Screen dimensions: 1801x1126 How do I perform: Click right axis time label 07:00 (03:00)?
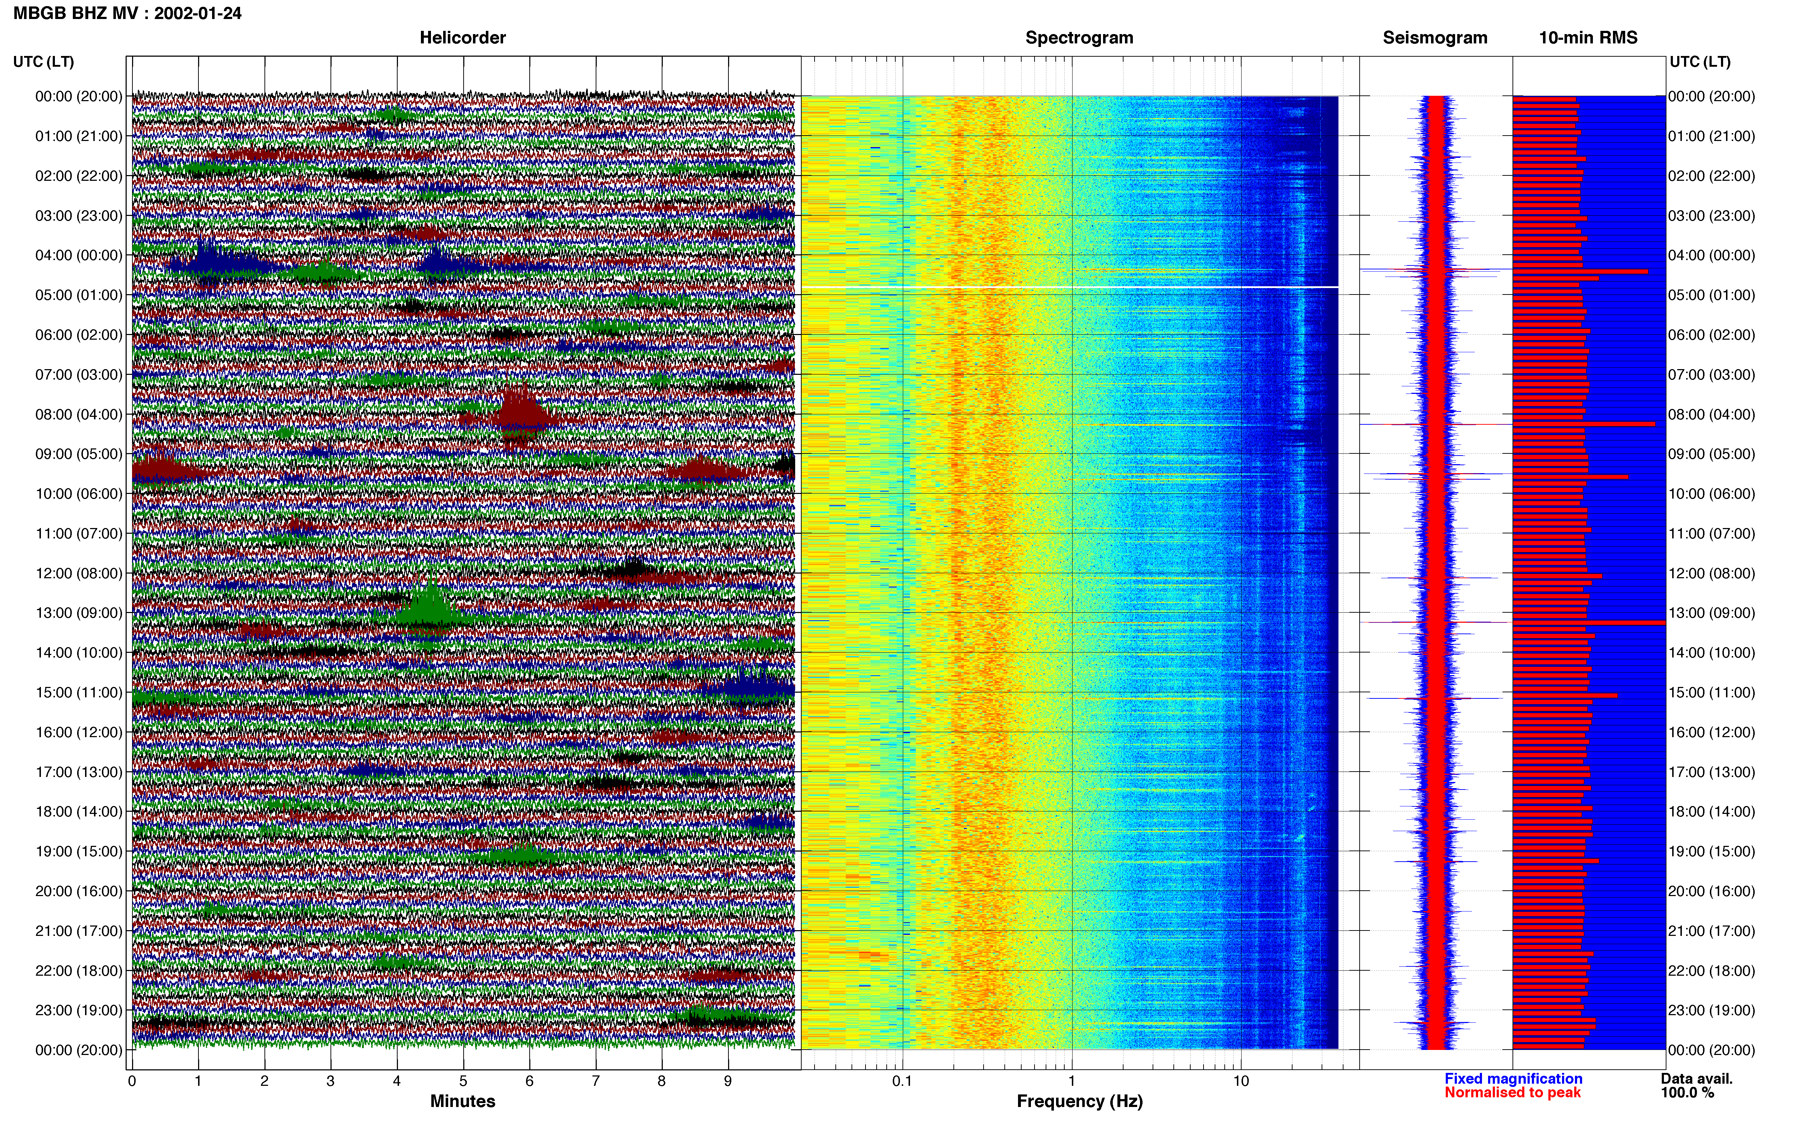(x=1712, y=374)
